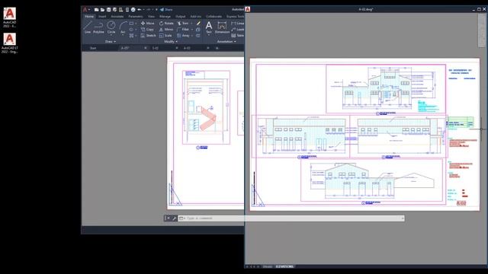488x274 pixels.
Task: Click the command line customize wrench
Action: (175, 218)
